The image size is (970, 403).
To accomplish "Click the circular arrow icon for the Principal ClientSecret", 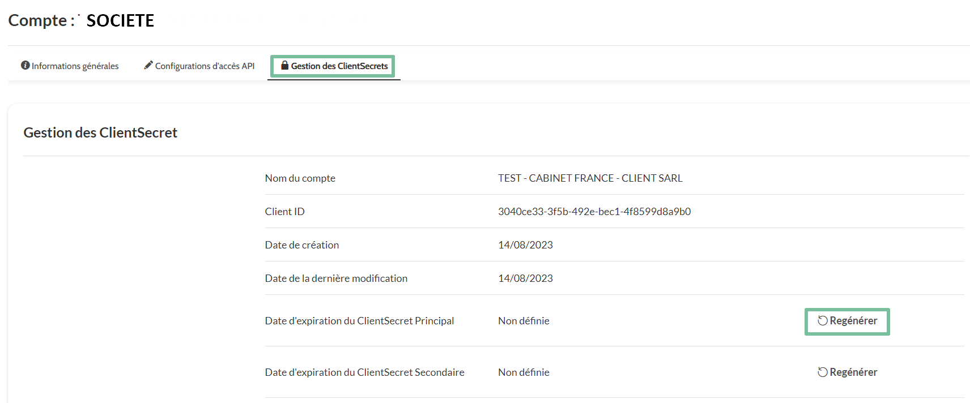I will pyautogui.click(x=823, y=321).
